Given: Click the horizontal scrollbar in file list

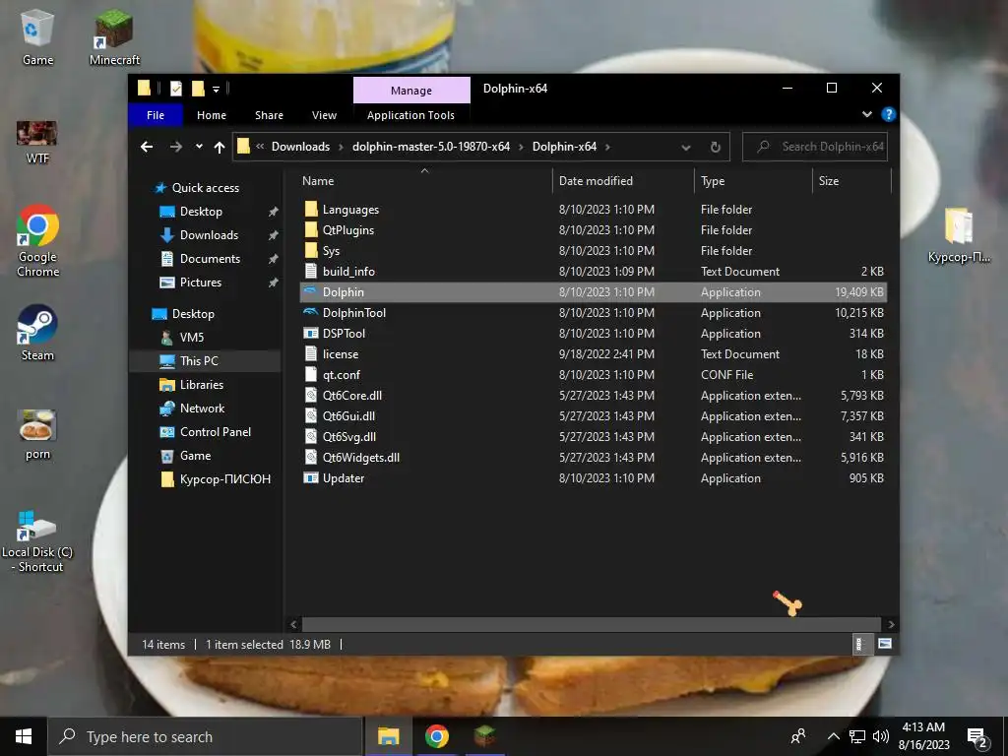Looking at the screenshot, I should (591, 624).
